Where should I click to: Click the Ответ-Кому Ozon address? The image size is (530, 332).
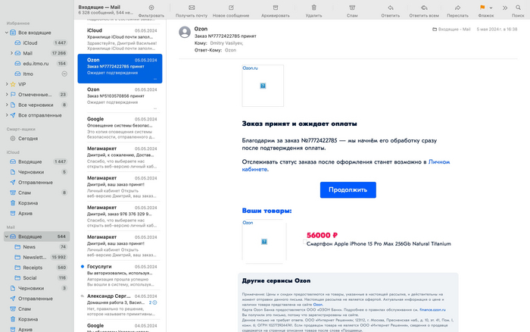(x=230, y=50)
